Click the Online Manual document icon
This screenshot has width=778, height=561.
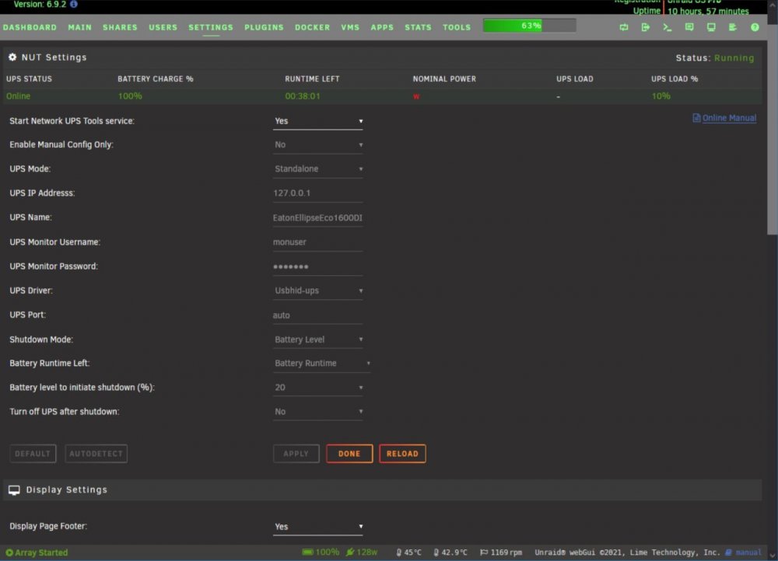[x=696, y=118]
